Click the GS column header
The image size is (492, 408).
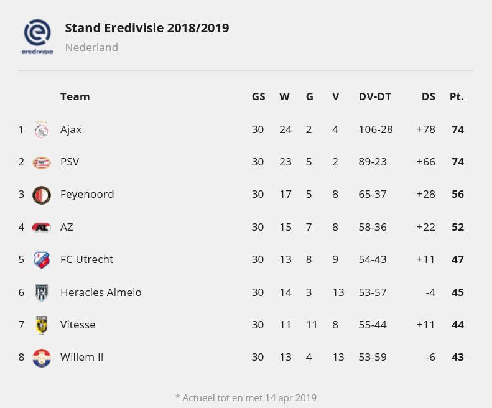pos(258,96)
